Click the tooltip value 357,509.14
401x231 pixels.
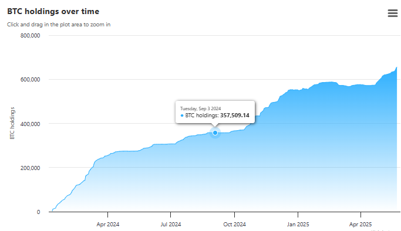pyautogui.click(x=234, y=116)
